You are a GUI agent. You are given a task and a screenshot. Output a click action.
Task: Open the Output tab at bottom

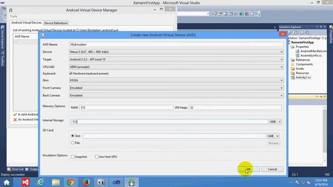pyautogui.click(x=32, y=169)
